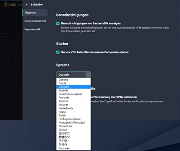180x151 pixels.
Task: Click the AVG logo in title bar
Action: point(7,5)
